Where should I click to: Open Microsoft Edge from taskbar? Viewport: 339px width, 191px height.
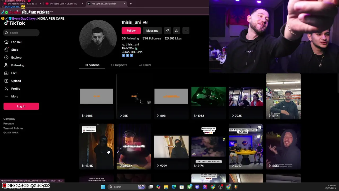pyautogui.click(x=174, y=187)
